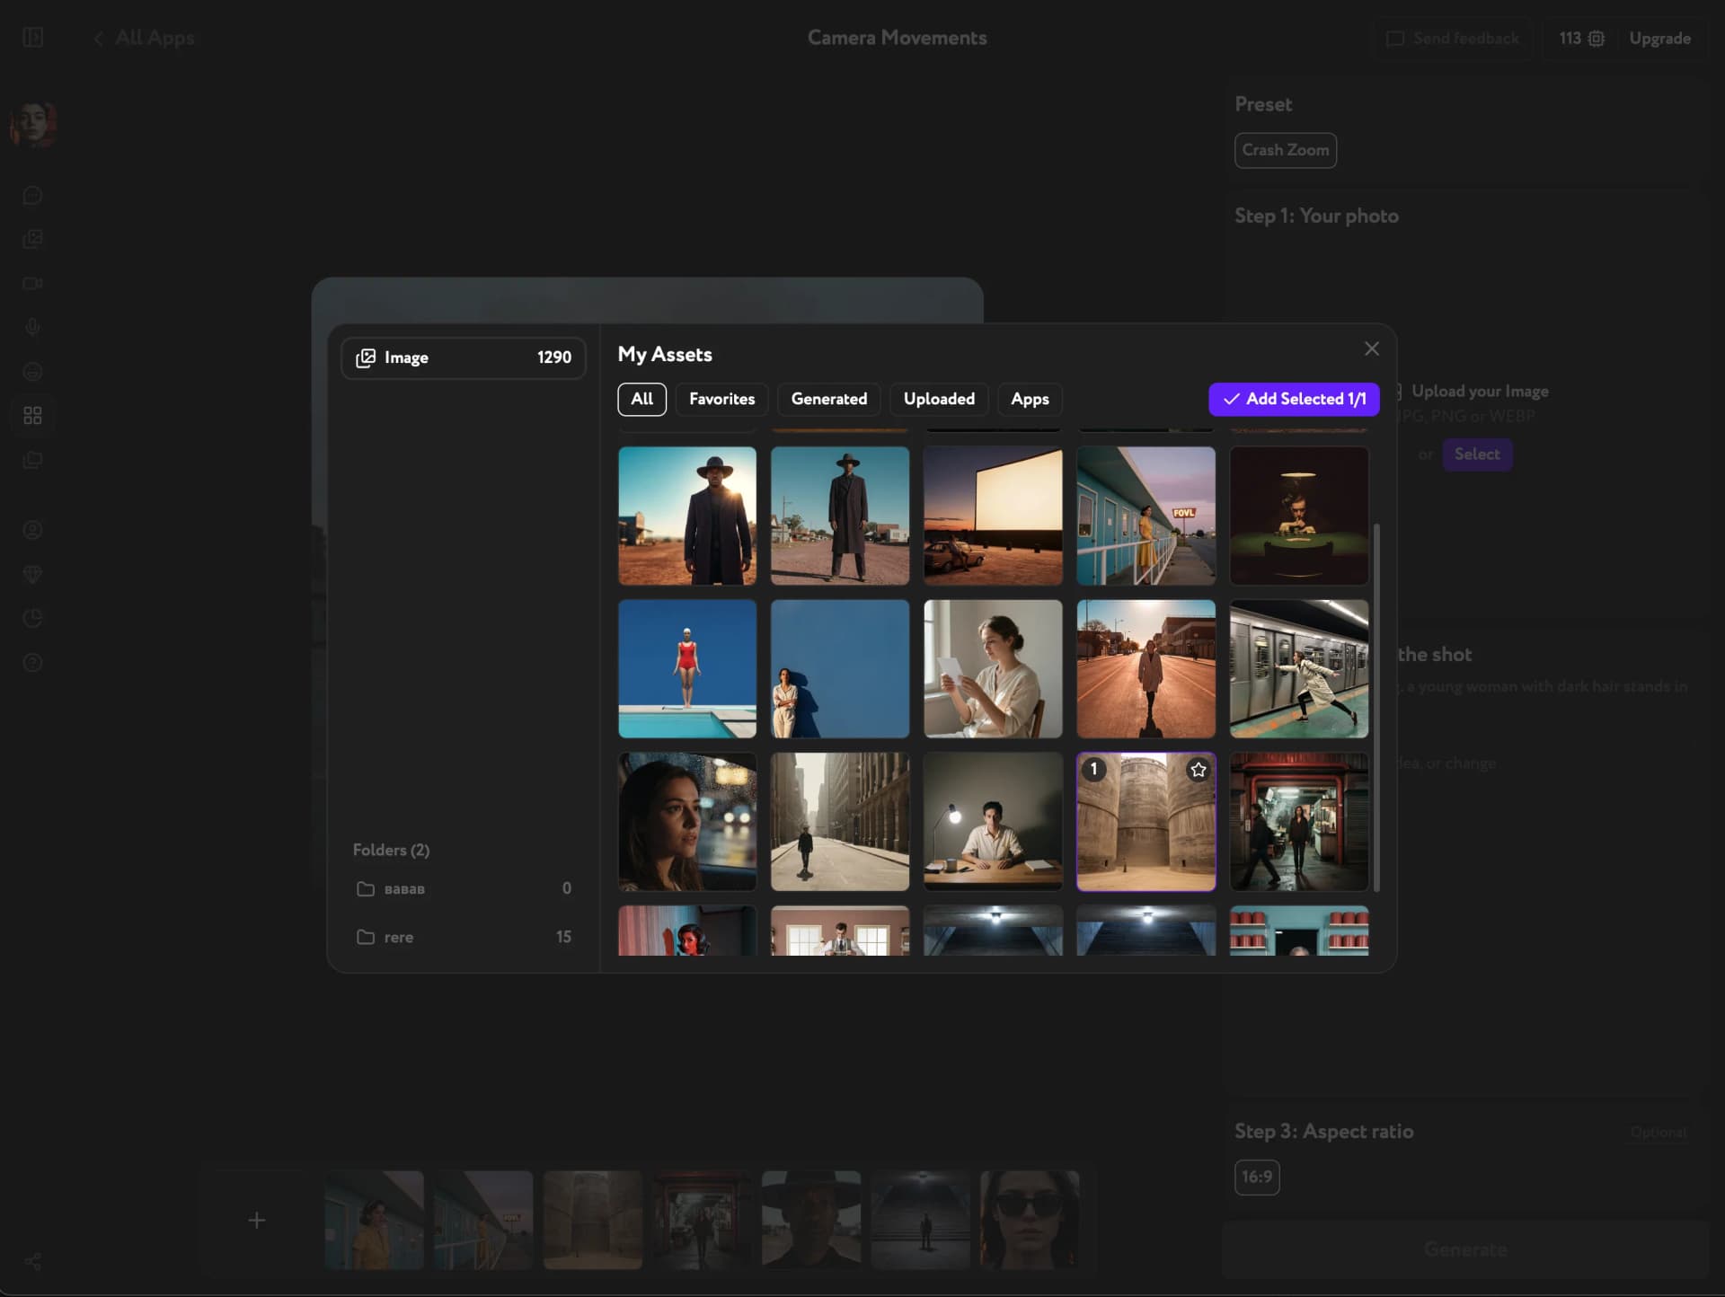Screen dimensions: 1725x1297
Task: Select the man at desk with lamp thumbnail
Action: (993, 822)
